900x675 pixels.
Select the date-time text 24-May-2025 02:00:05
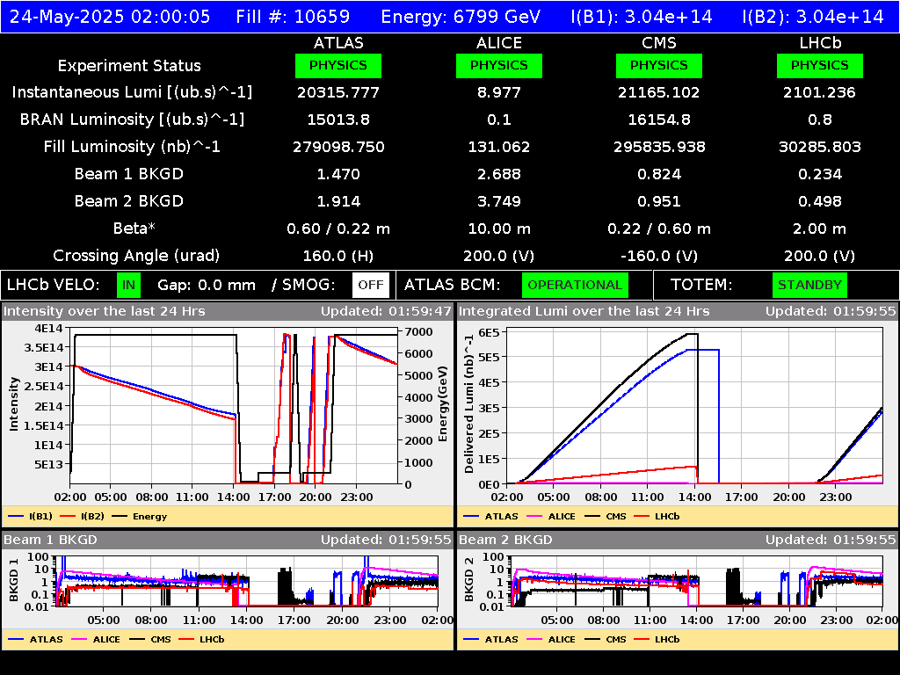(110, 17)
